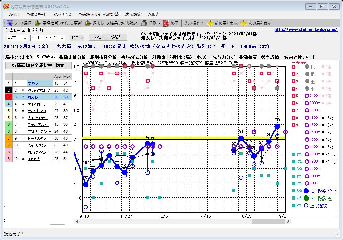Click the data point labeled 31
The width and height of the screenshot is (343, 240).
(x=241, y=139)
